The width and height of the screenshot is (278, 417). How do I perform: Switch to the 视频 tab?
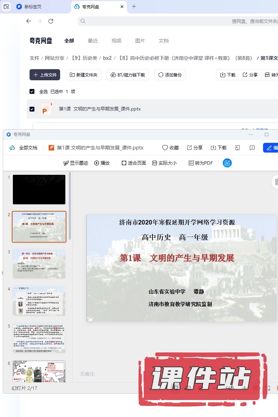(x=116, y=41)
